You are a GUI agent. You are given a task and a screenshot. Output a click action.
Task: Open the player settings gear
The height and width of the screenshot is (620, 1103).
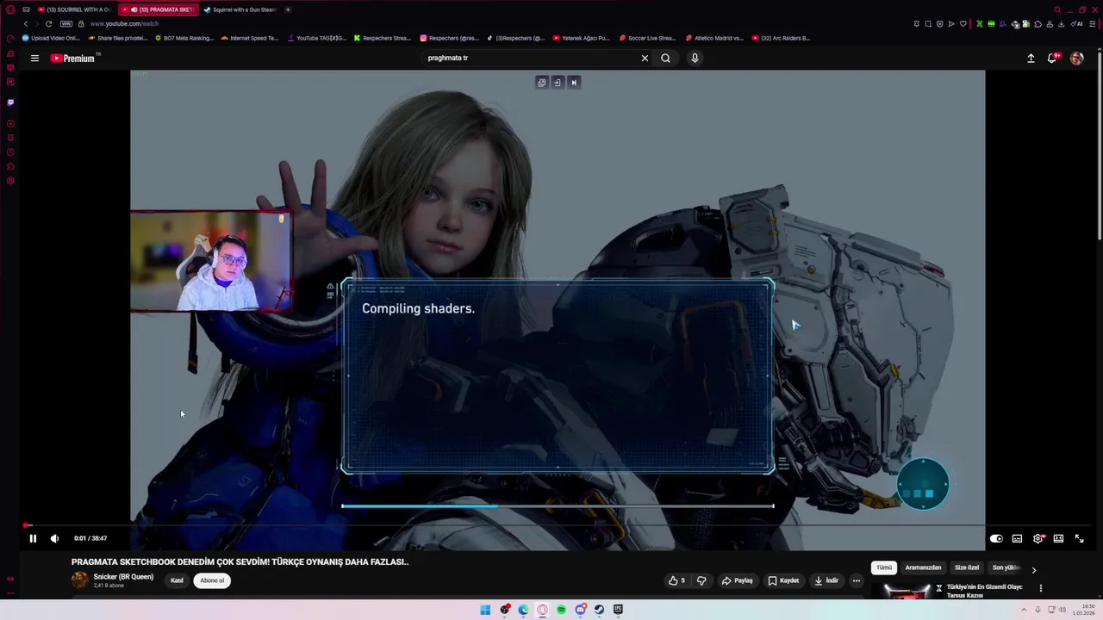point(1038,538)
